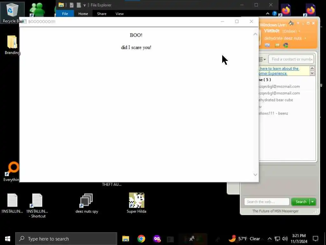Close the BOOOOOOO!!!!! window
The image size is (326, 245).
pos(252,21)
